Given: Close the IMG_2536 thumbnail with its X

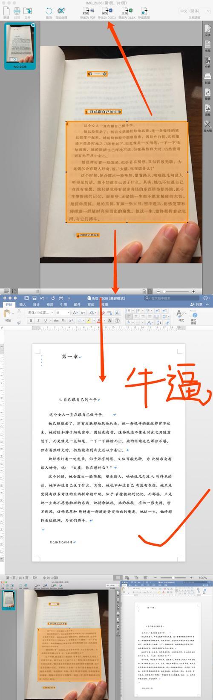Looking at the screenshot, I should coord(33,25).
